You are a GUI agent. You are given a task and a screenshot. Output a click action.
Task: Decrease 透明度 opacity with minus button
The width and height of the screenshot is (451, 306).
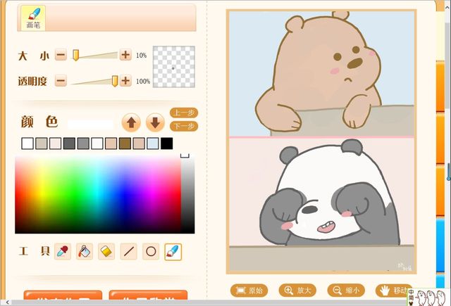(x=61, y=81)
